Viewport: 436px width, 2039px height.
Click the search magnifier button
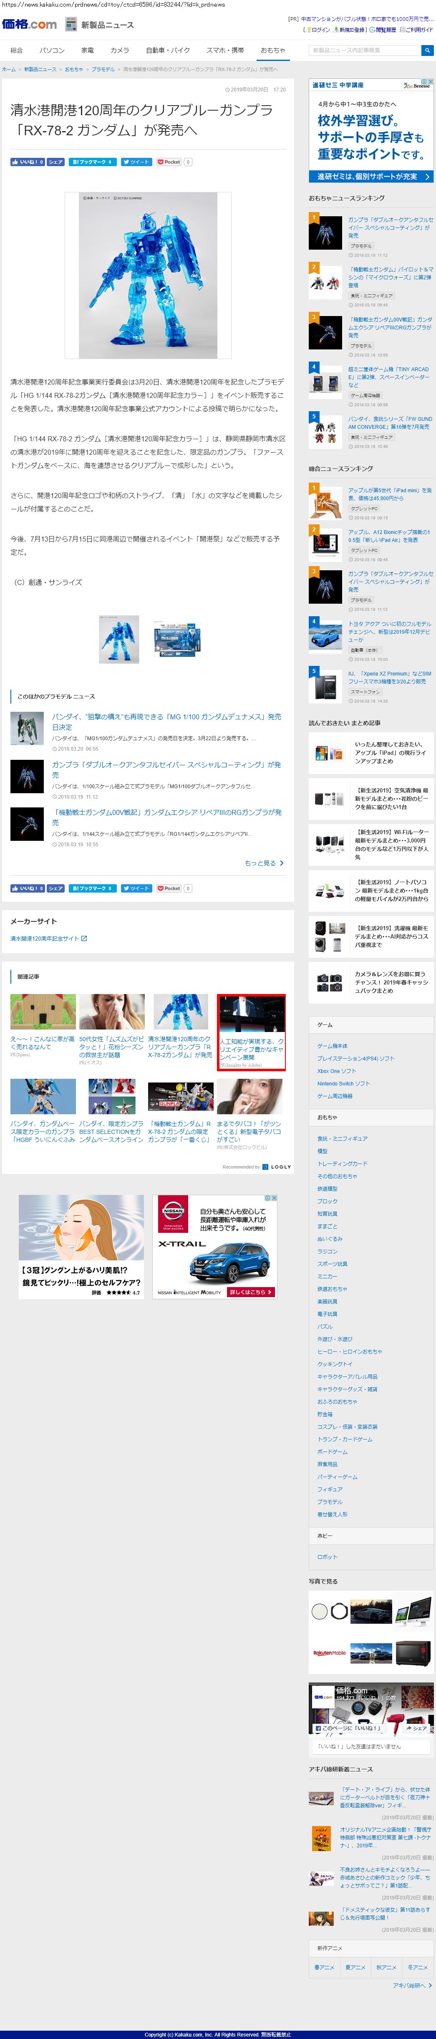point(427,51)
